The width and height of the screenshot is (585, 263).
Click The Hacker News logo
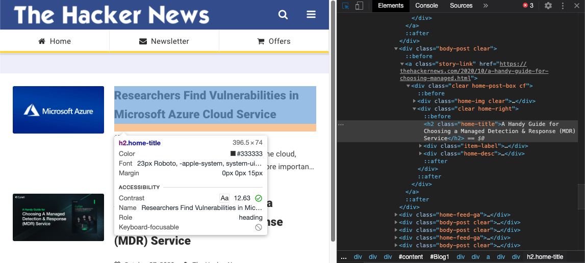coord(112,15)
